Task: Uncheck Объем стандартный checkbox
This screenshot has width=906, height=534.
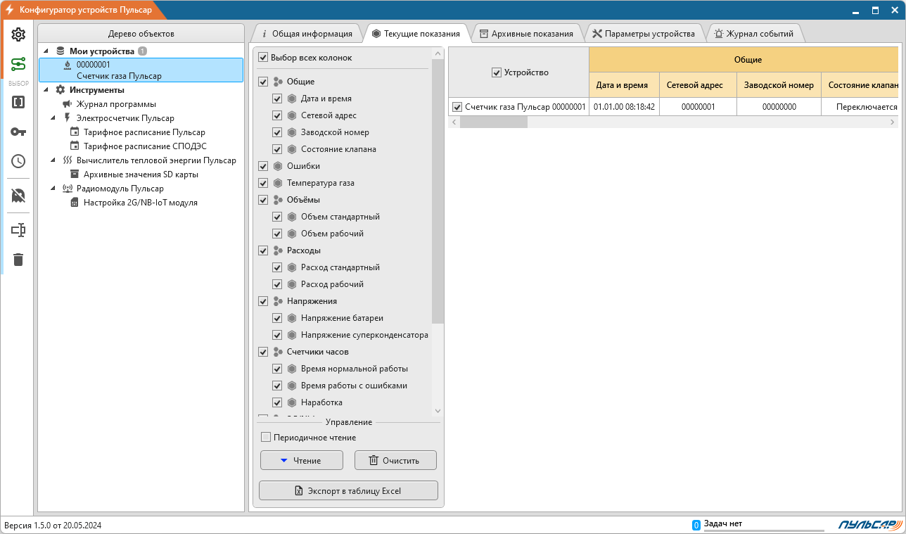Action: pyautogui.click(x=277, y=217)
